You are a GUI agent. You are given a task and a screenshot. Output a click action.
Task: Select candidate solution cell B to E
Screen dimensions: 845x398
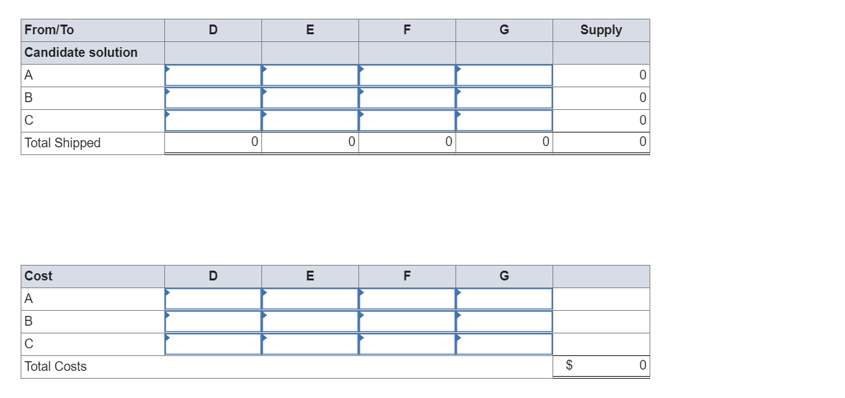310,98
